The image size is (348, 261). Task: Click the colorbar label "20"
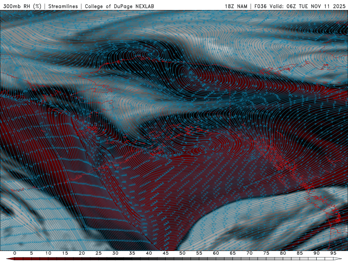(x=82, y=253)
